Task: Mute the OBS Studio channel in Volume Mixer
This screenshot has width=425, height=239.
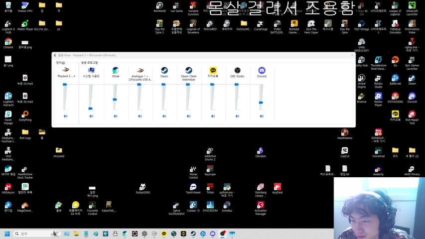Action: pos(238,116)
